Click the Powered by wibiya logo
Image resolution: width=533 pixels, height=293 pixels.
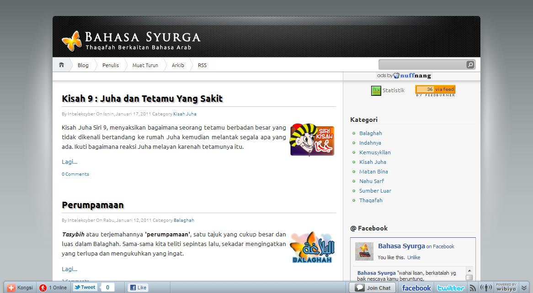point(506,287)
